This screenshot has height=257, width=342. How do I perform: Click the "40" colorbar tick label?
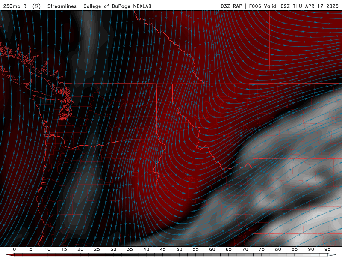pyautogui.click(x=146, y=249)
